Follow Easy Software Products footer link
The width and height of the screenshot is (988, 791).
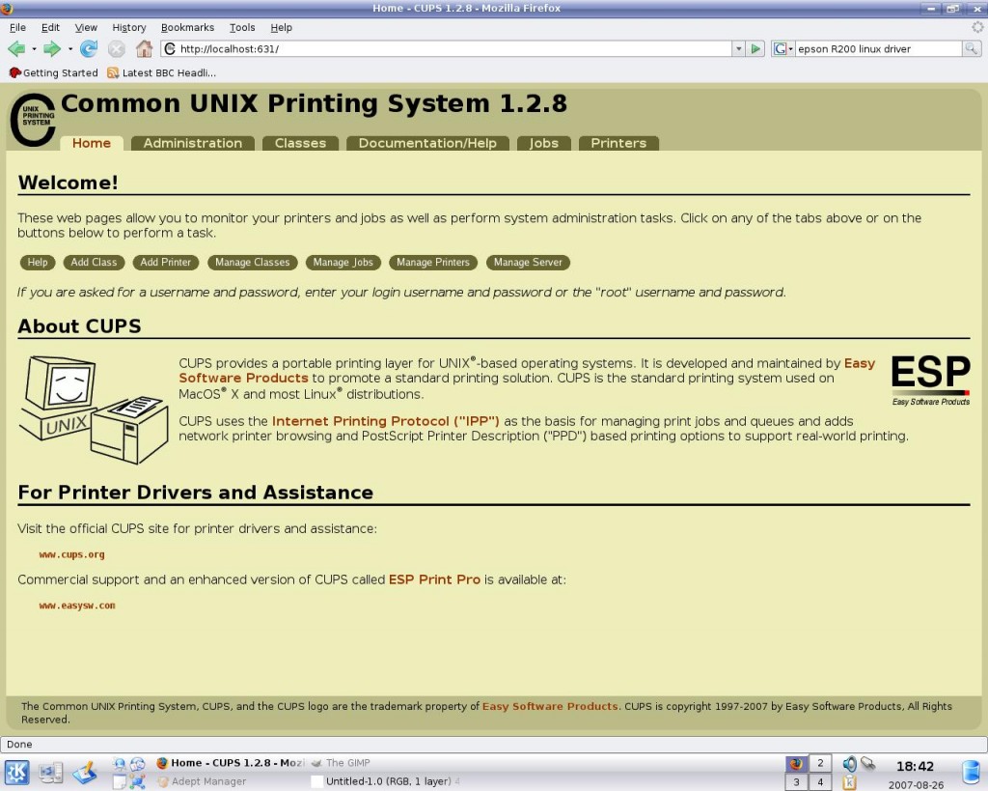tap(550, 706)
